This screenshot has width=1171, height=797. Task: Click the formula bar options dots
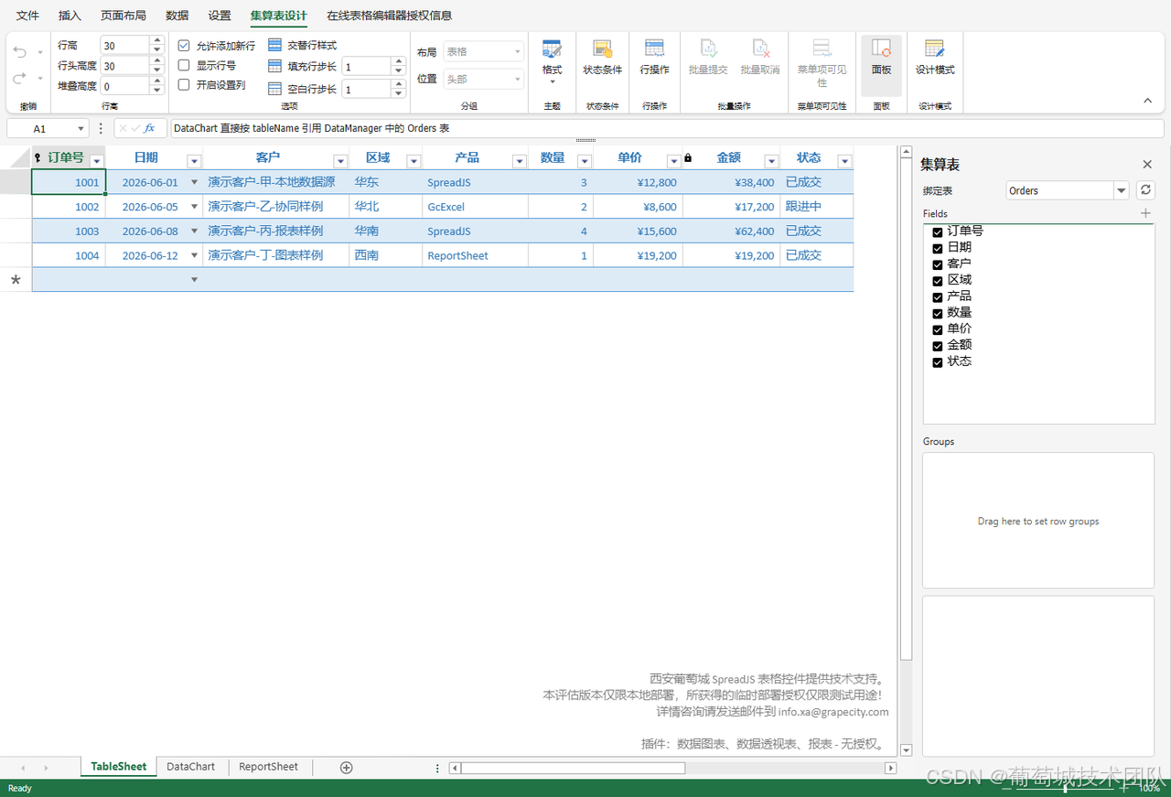(101, 129)
